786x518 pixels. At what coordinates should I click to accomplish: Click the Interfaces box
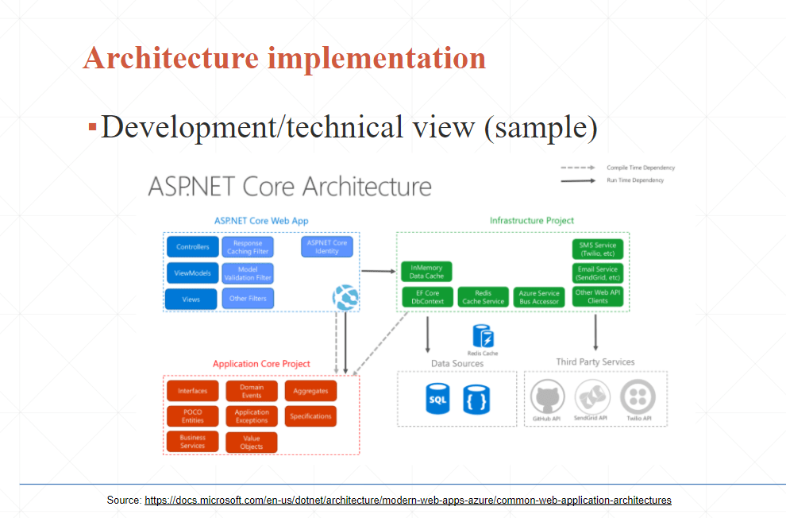tap(192, 391)
